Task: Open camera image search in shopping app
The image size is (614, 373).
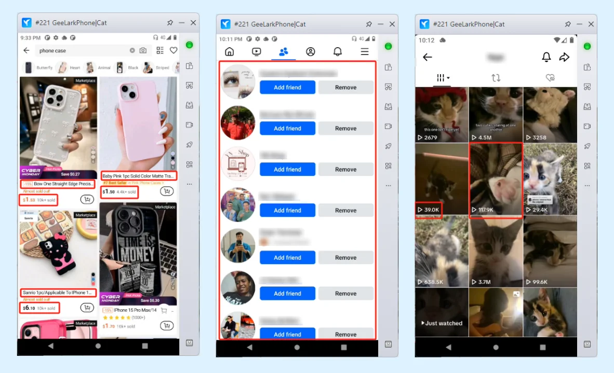Action: (143, 50)
